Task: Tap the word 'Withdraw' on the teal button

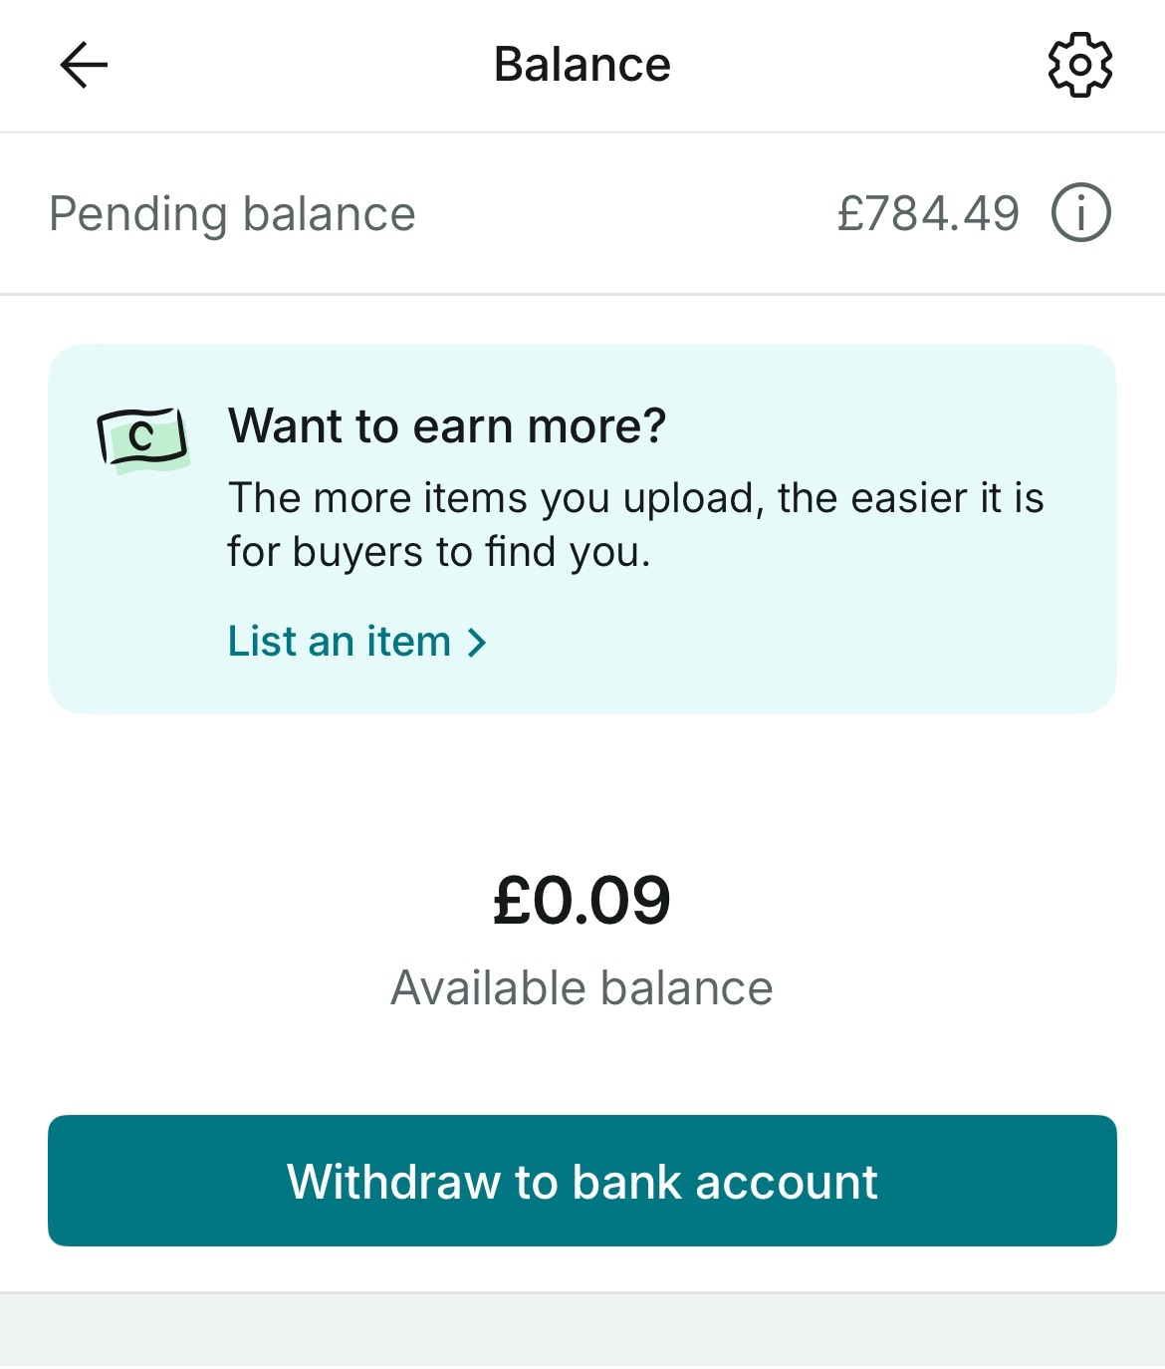Action: coord(393,1182)
